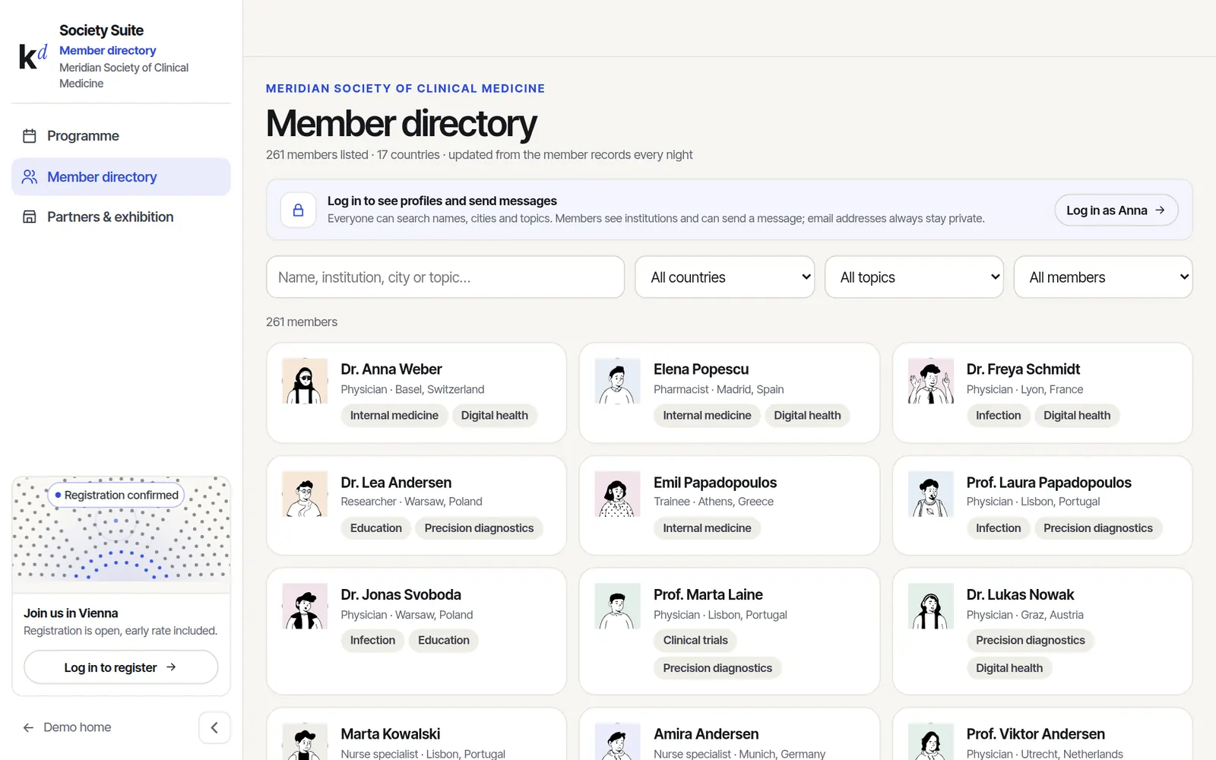Collapse the sidebar with the chevron button
This screenshot has height=760, width=1216.
tap(214, 728)
